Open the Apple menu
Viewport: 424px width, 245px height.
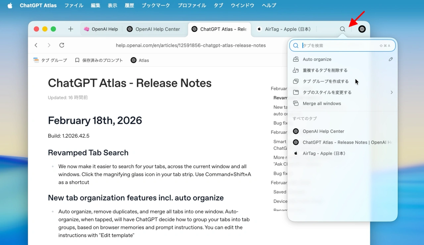10,5
